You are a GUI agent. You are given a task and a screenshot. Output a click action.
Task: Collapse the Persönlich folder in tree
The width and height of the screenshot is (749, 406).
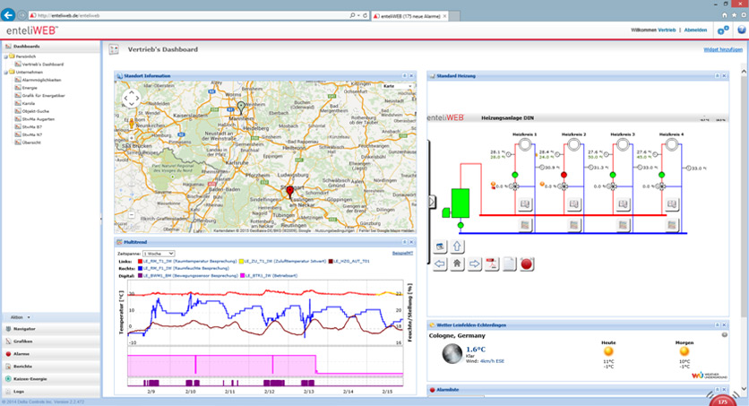coord(6,56)
